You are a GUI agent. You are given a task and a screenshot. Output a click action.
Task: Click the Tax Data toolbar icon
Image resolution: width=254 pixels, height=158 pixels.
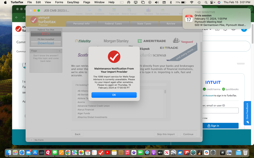(x=148, y=11)
